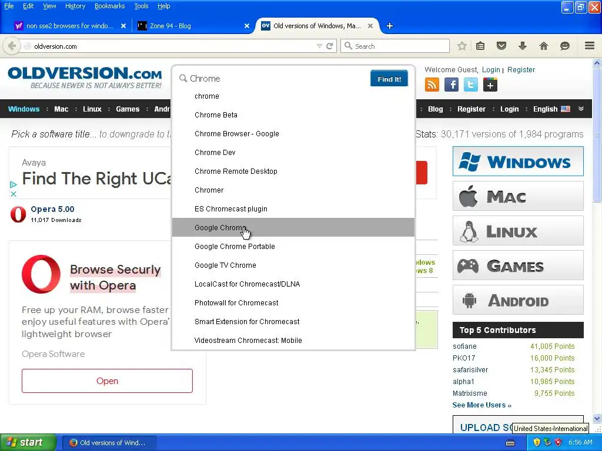Image resolution: width=602 pixels, height=451 pixels.
Task: Click the network connection tray icon
Action: click(547, 442)
